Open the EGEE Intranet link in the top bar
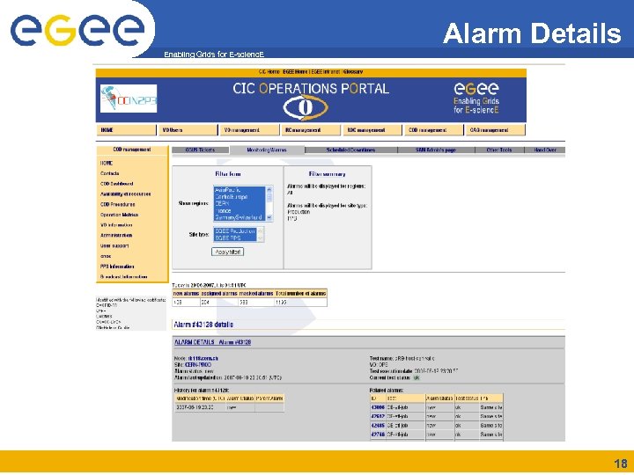 [x=326, y=72]
